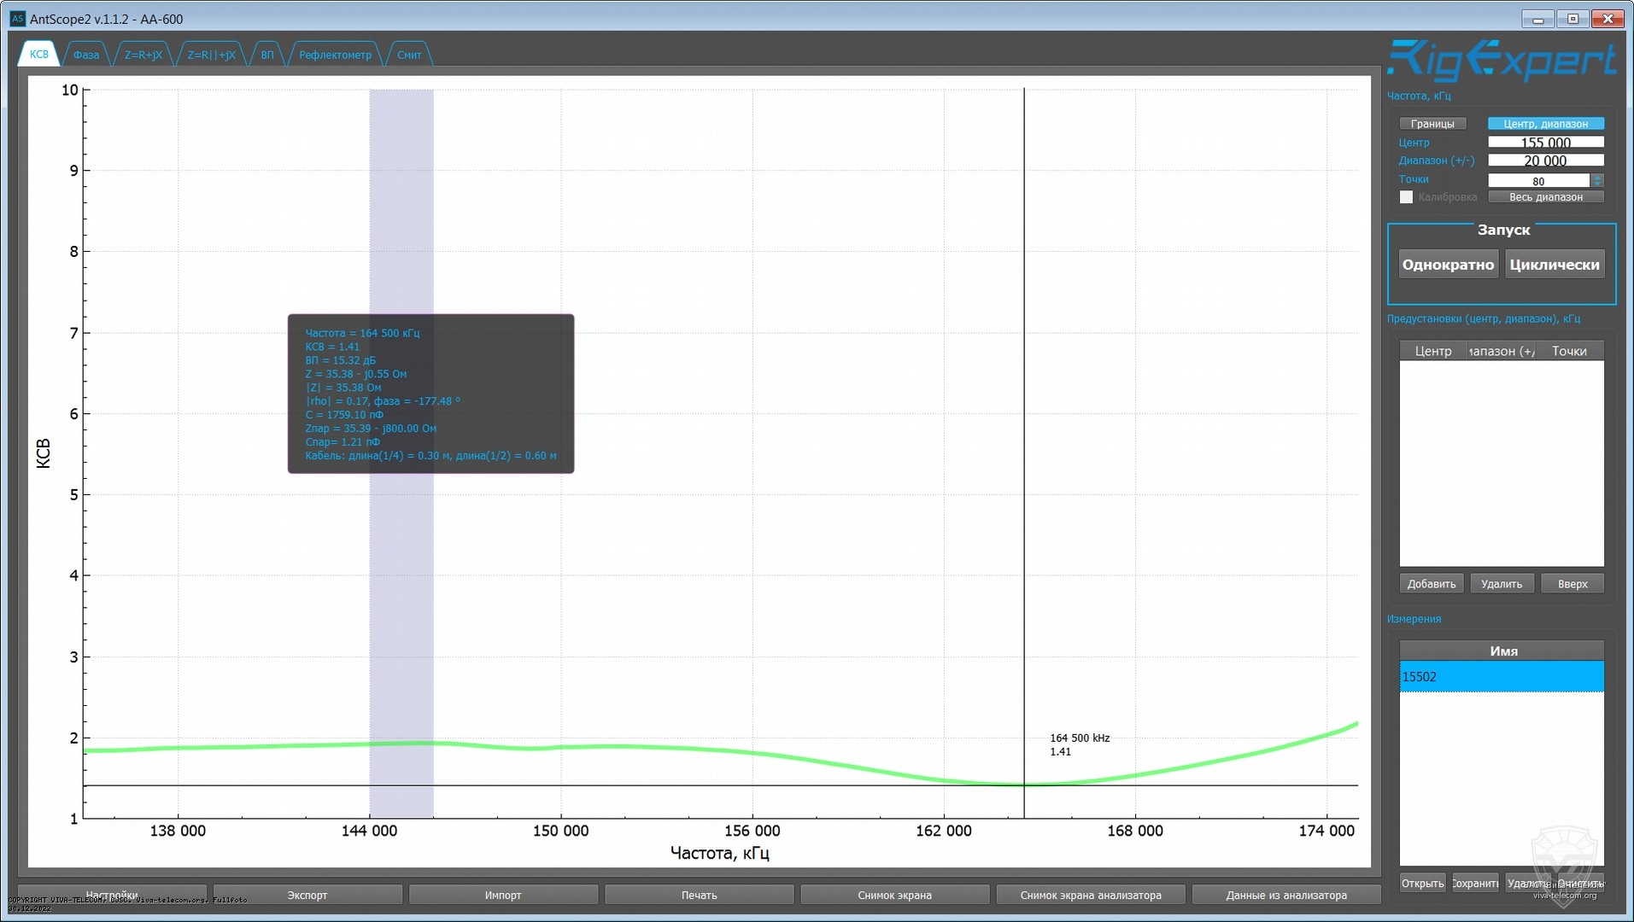Open the Фаза tab
Viewport: 1634px width, 922px height.
coord(85,55)
